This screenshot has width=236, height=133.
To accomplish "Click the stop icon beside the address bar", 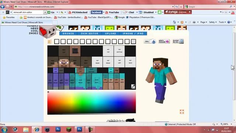I will click(181, 7).
